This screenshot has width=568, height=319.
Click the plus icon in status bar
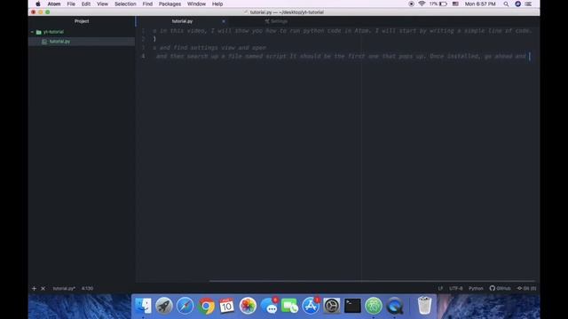coord(34,288)
